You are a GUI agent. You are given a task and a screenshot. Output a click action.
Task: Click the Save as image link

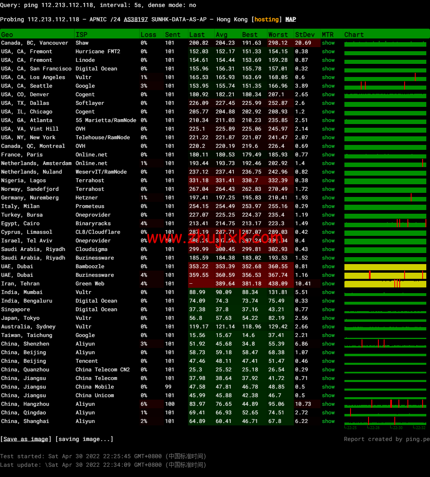tap(26, 439)
